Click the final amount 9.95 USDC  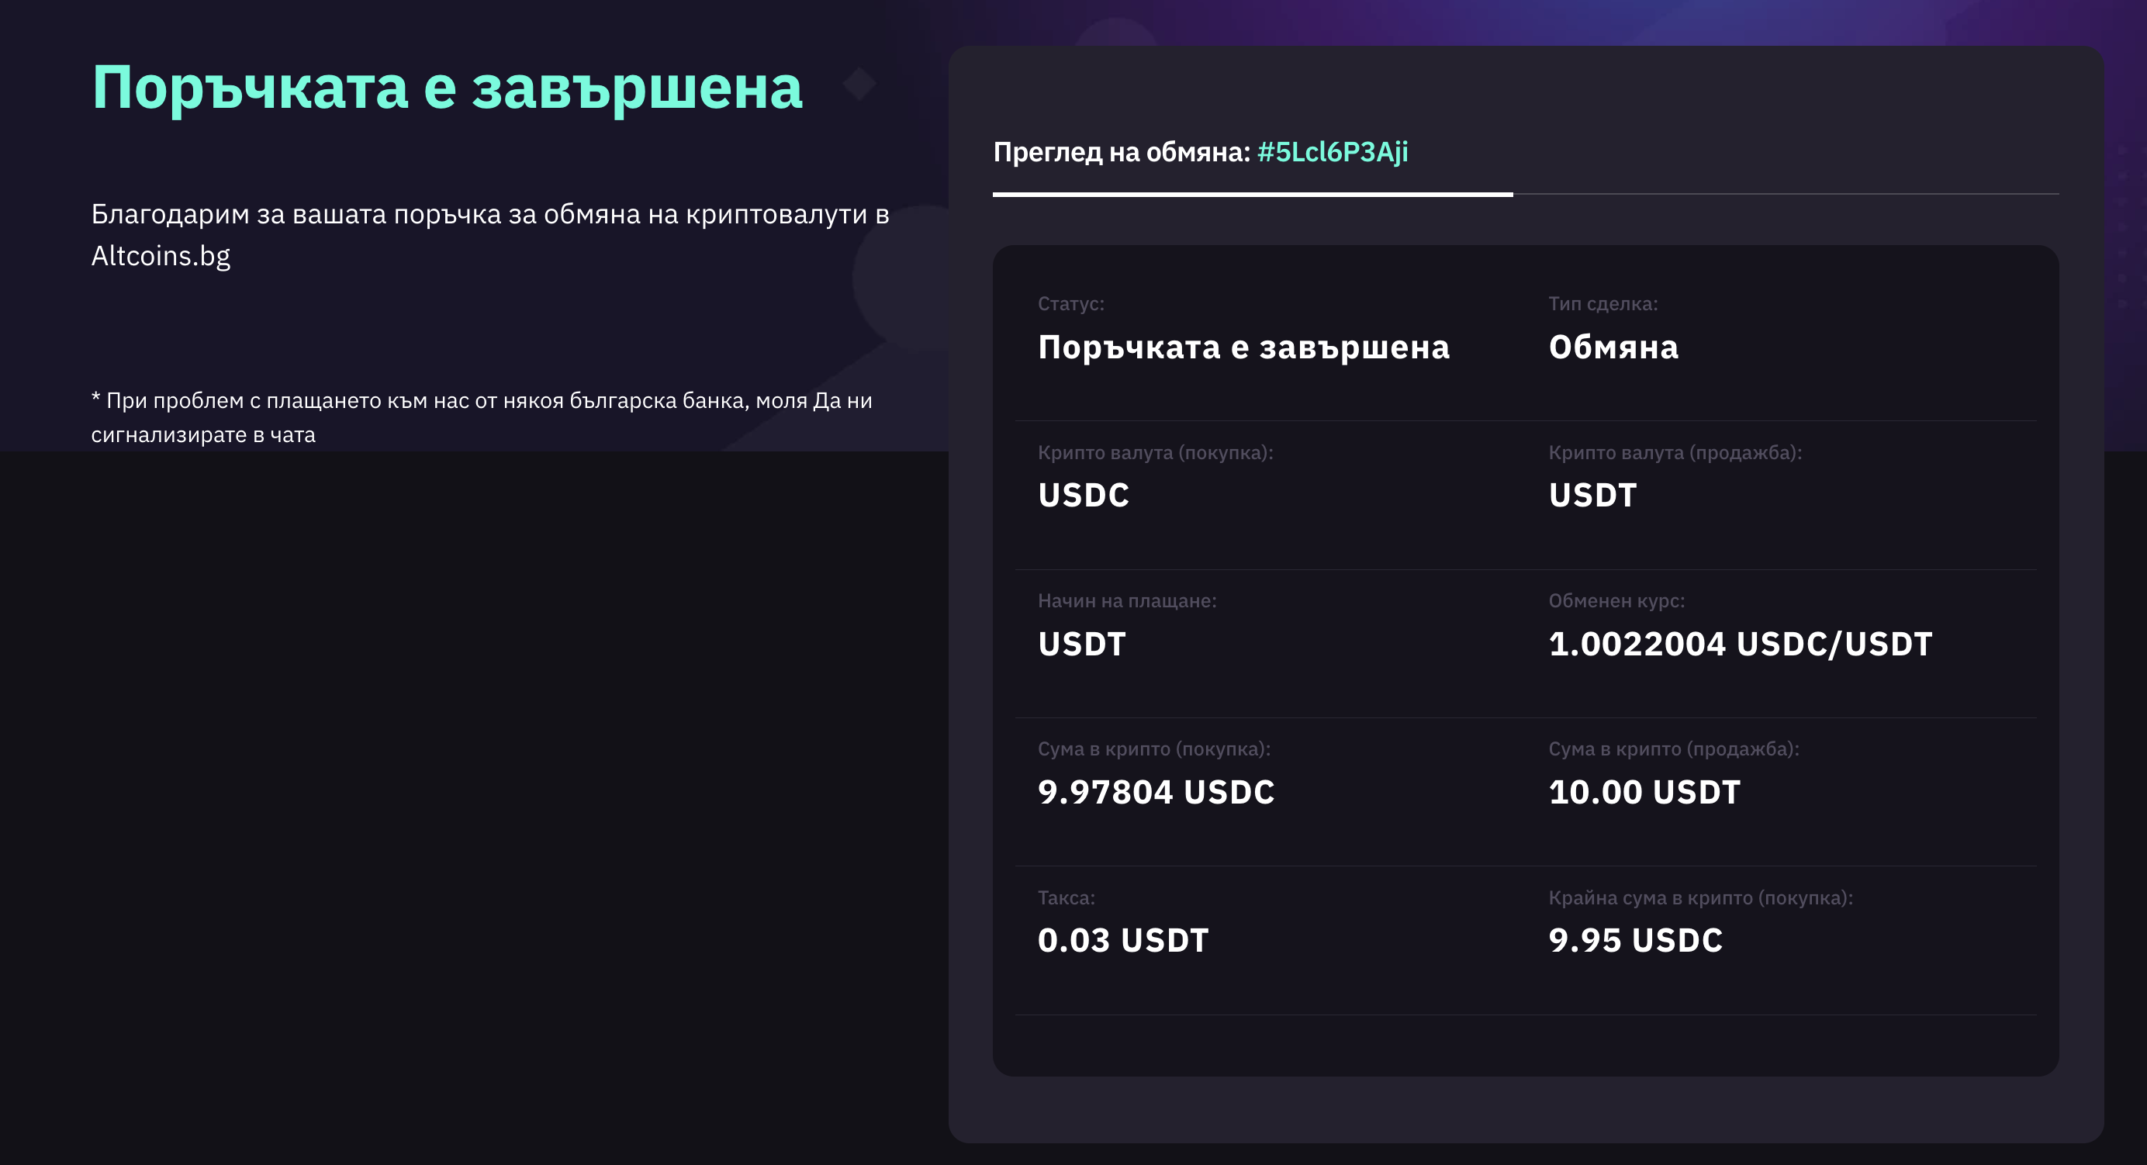pos(1635,940)
